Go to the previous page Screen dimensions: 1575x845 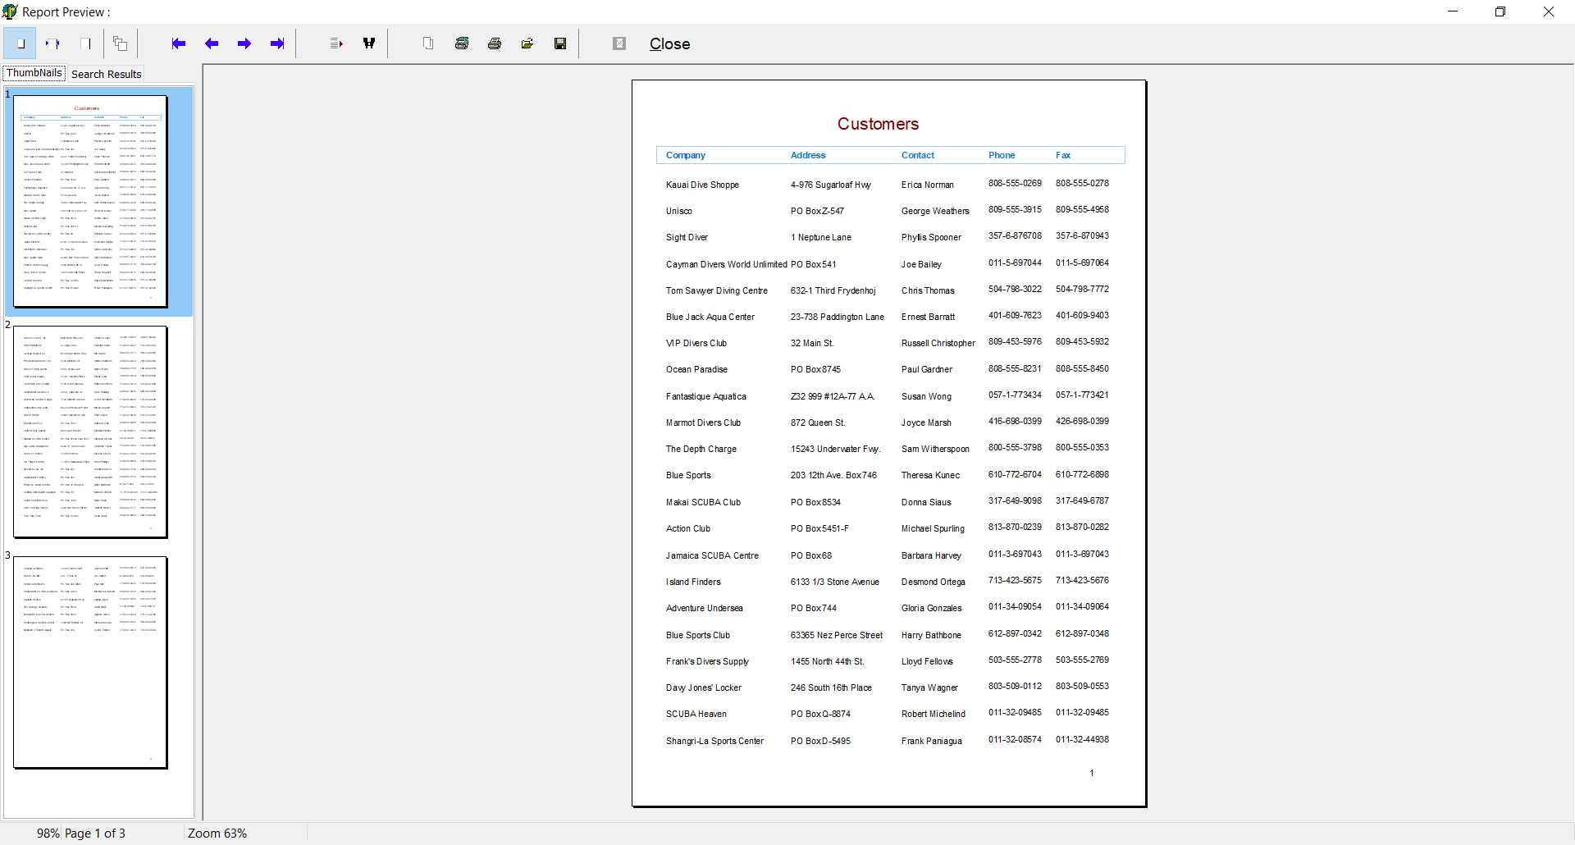coord(212,43)
